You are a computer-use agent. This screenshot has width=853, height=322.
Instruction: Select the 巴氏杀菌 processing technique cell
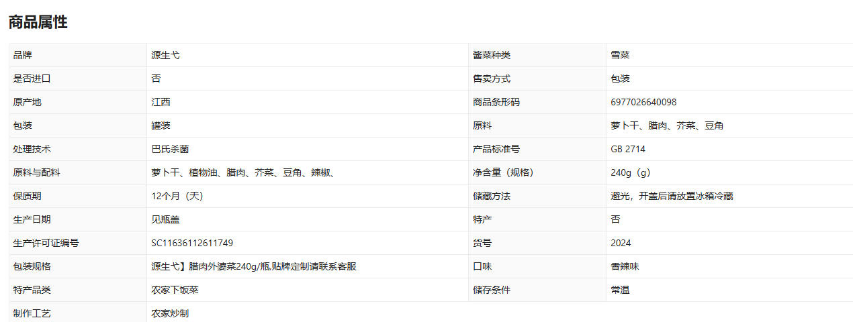[x=170, y=150]
